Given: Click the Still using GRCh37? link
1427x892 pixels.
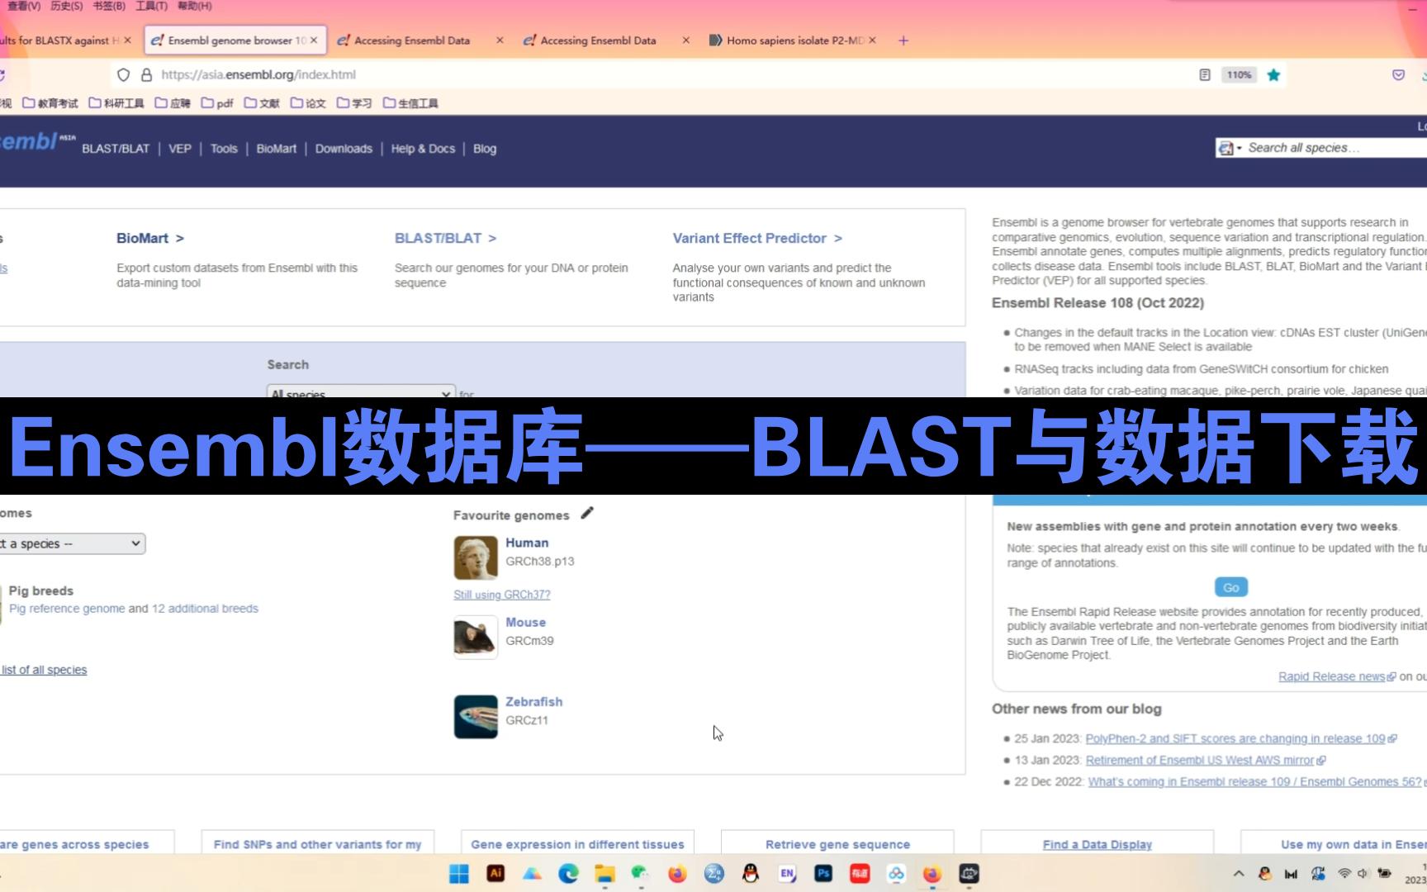Looking at the screenshot, I should tap(502, 595).
